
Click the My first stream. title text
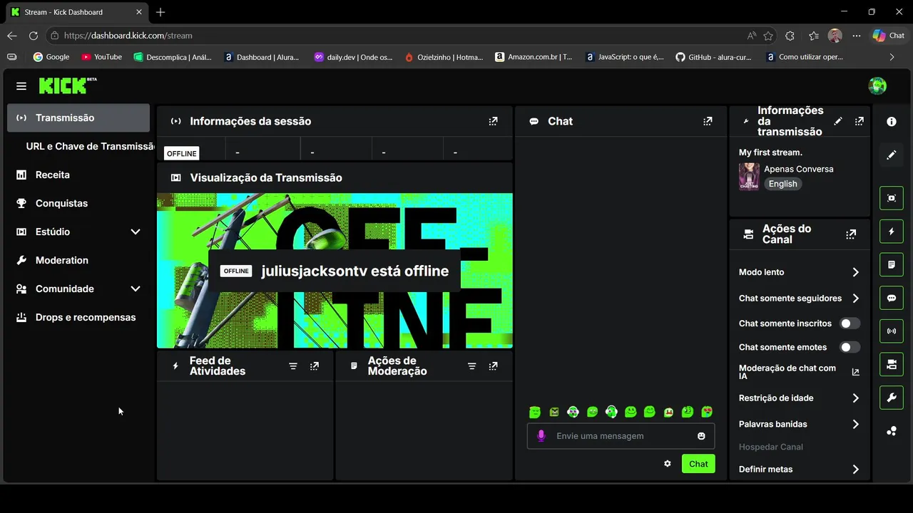click(x=770, y=152)
